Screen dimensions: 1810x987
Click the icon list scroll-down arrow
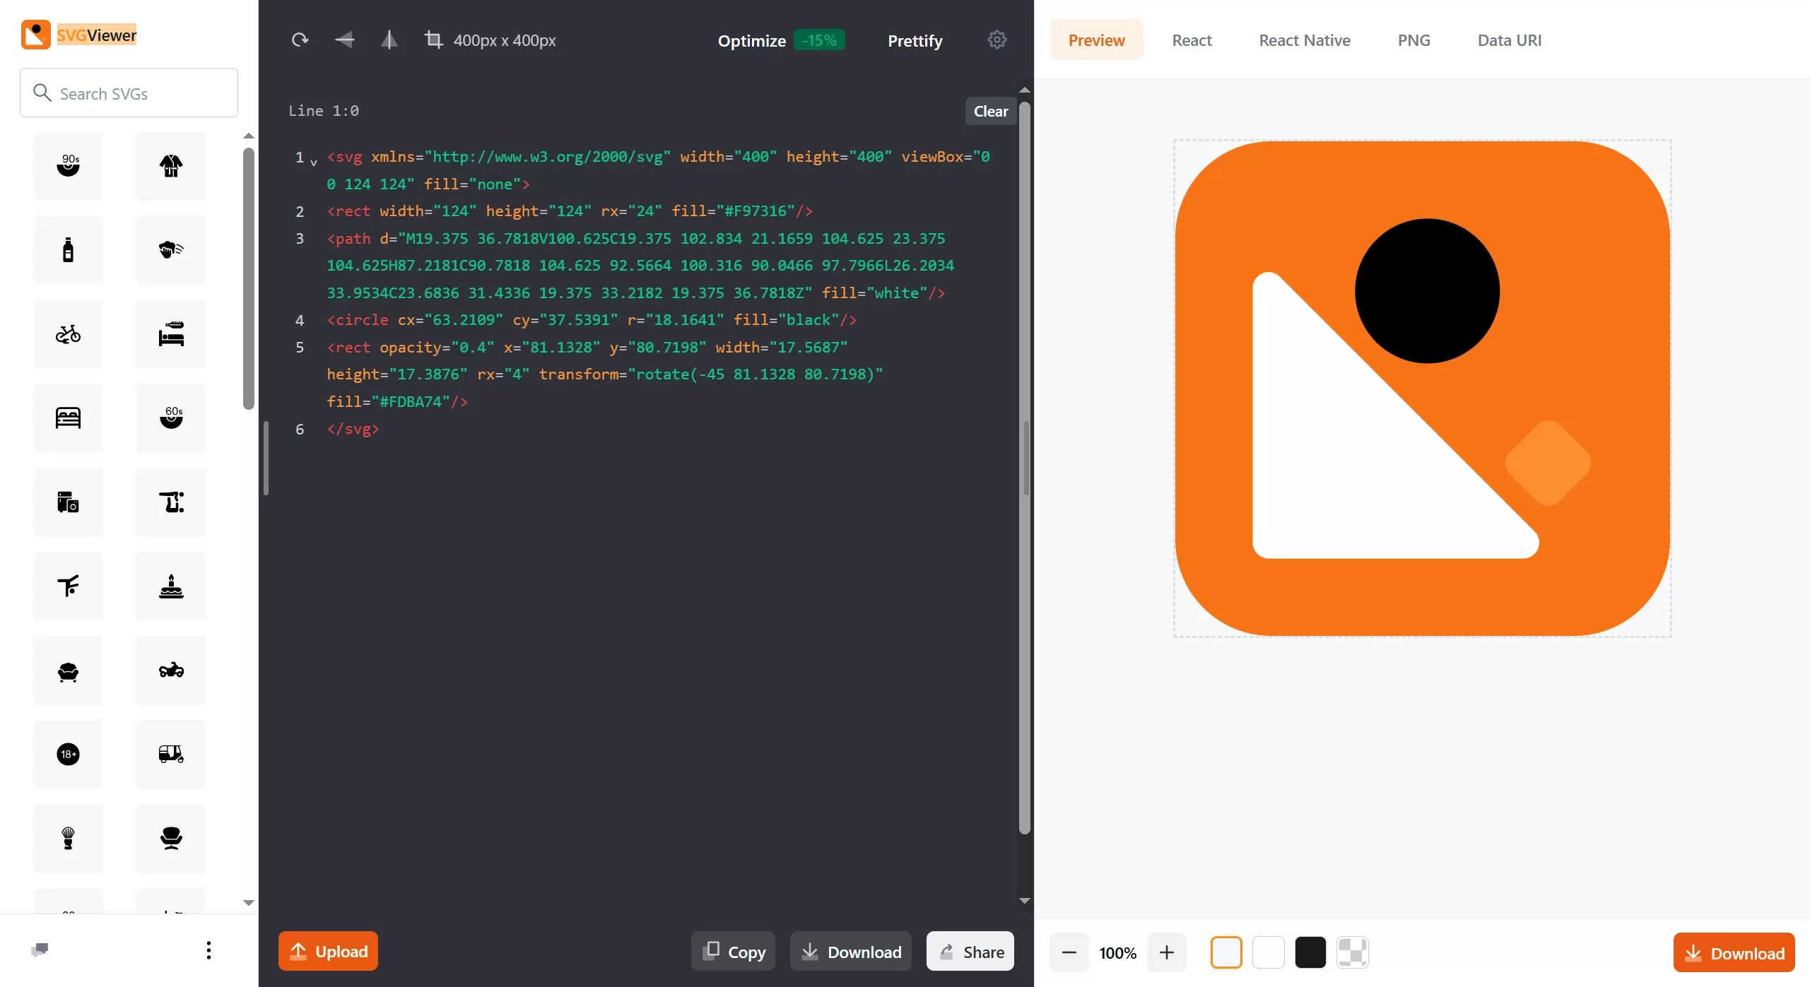(x=249, y=902)
